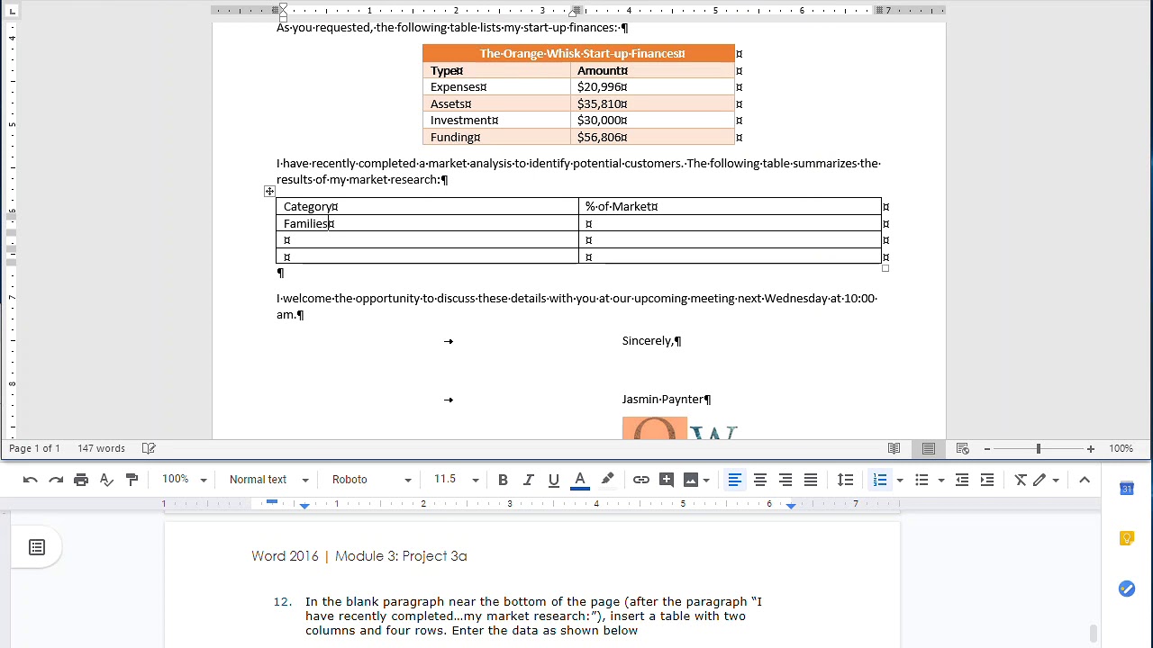Screen dimensions: 1153x648
Task: Open Google Calendar side panel
Action: click(1127, 489)
